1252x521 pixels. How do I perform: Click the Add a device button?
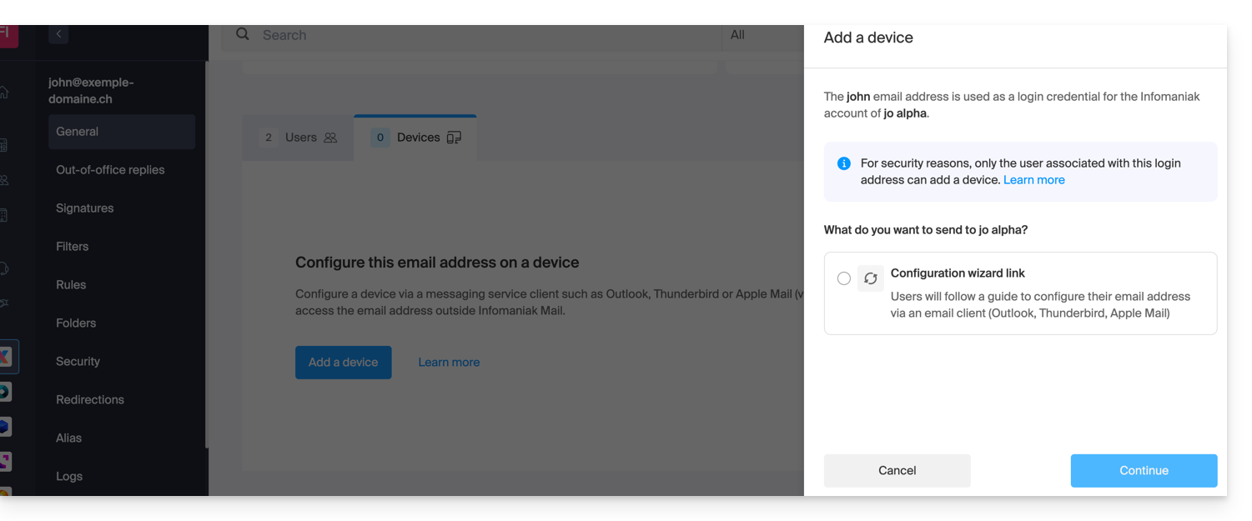click(x=343, y=363)
